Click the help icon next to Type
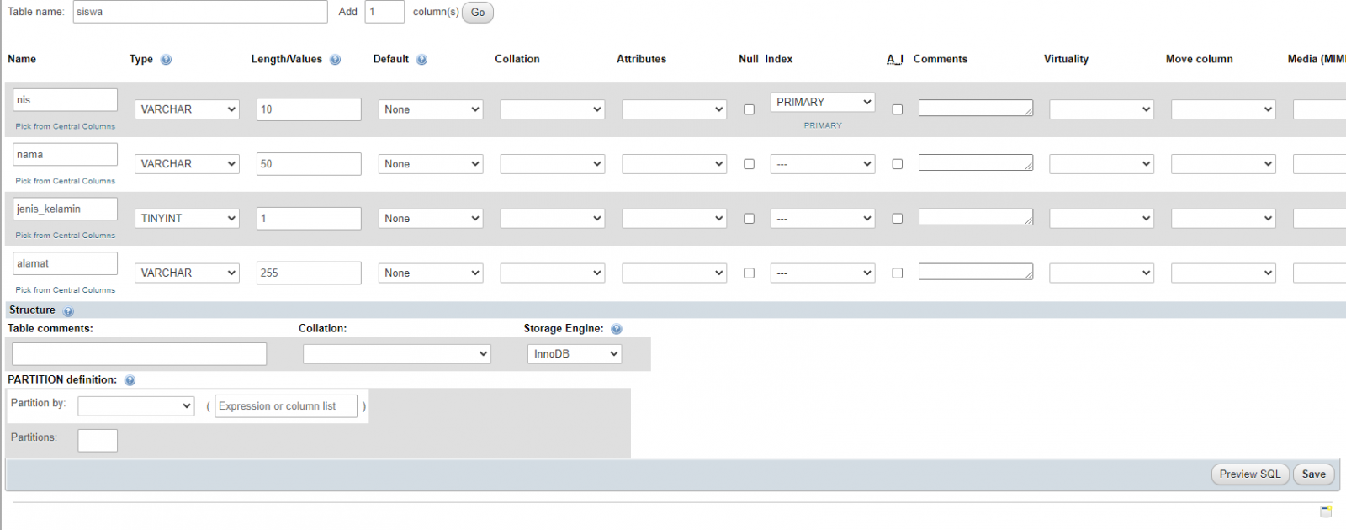Screen dimensions: 1346x530 click(166, 60)
